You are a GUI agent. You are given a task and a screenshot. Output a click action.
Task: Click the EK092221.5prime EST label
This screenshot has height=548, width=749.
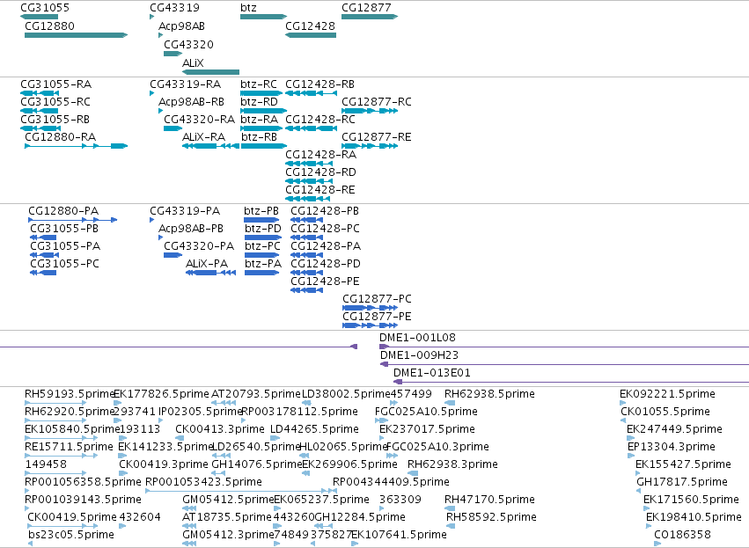point(667,394)
